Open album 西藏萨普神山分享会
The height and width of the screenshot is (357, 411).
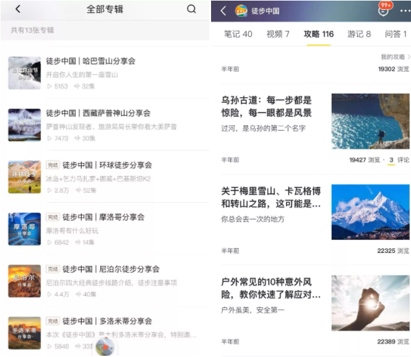pyautogui.click(x=98, y=113)
